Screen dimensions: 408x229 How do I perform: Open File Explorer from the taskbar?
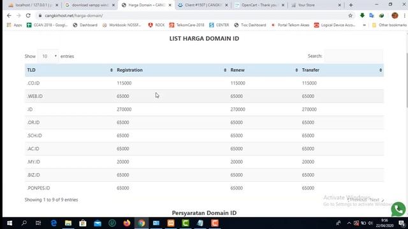point(68,223)
